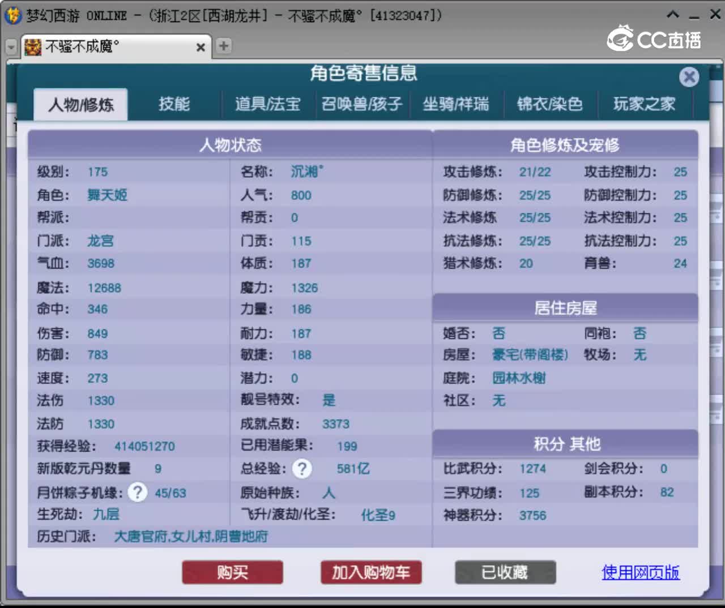This screenshot has width=725, height=608.
Task: Close the 不骚不成魔° tab
Action: click(201, 48)
